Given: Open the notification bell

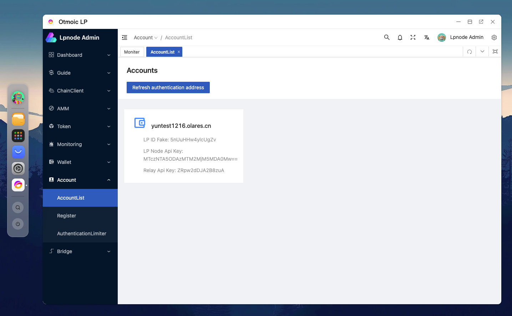Looking at the screenshot, I should pyautogui.click(x=400, y=37).
